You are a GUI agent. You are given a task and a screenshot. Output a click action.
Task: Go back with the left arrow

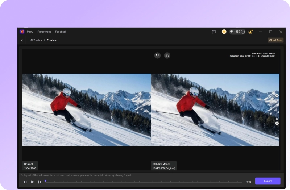click(22, 40)
